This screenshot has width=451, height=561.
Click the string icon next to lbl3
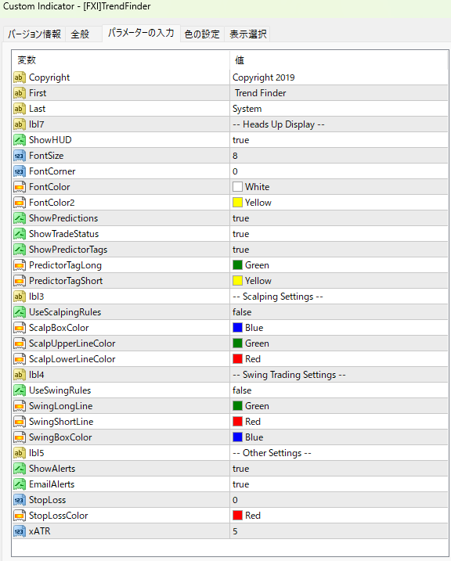(x=20, y=297)
